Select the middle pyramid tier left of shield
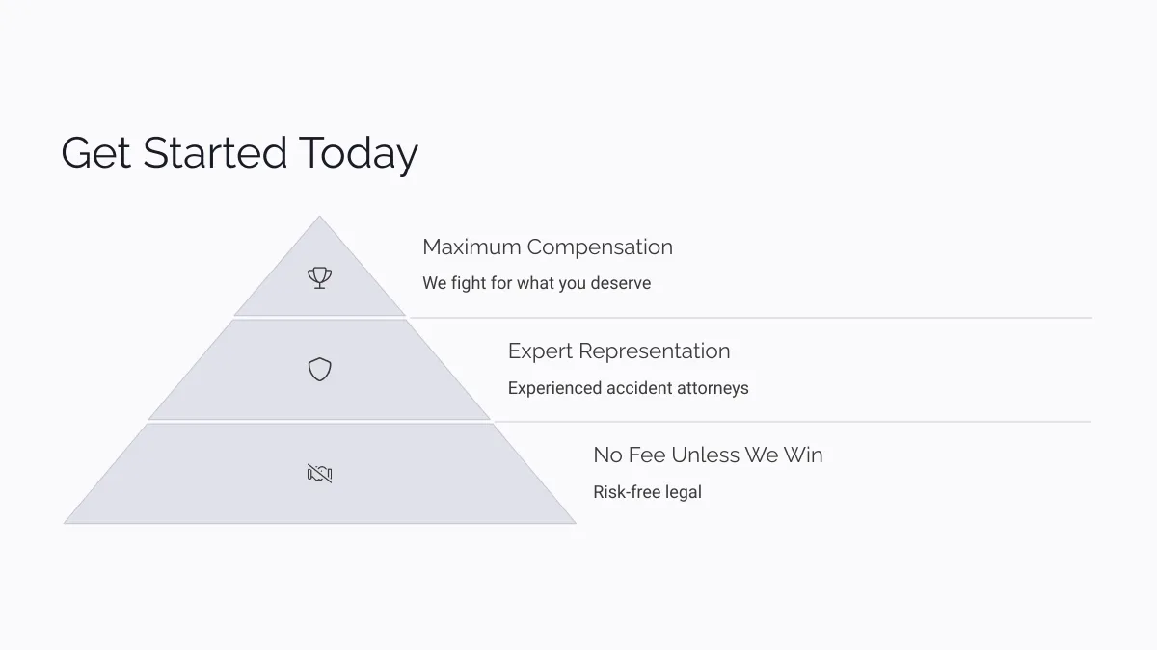Image resolution: width=1157 pixels, height=650 pixels. point(231,385)
